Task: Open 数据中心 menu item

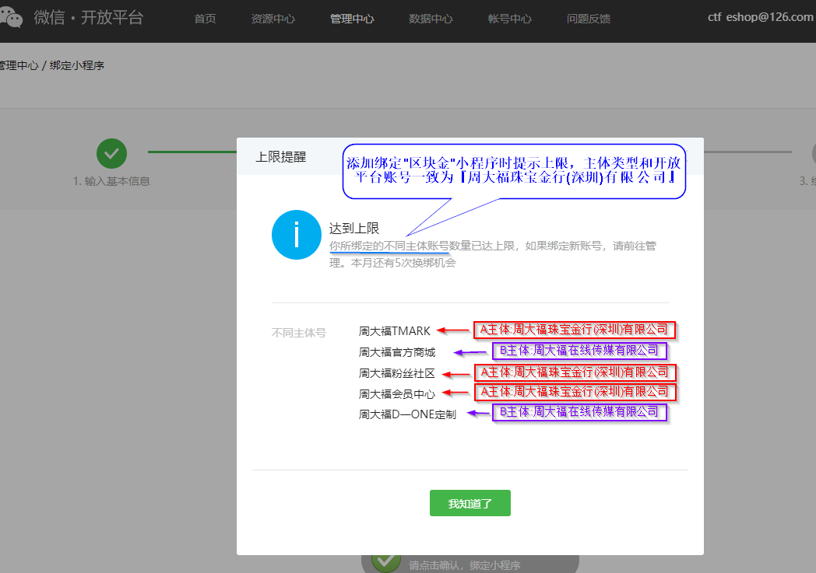Action: point(431,19)
